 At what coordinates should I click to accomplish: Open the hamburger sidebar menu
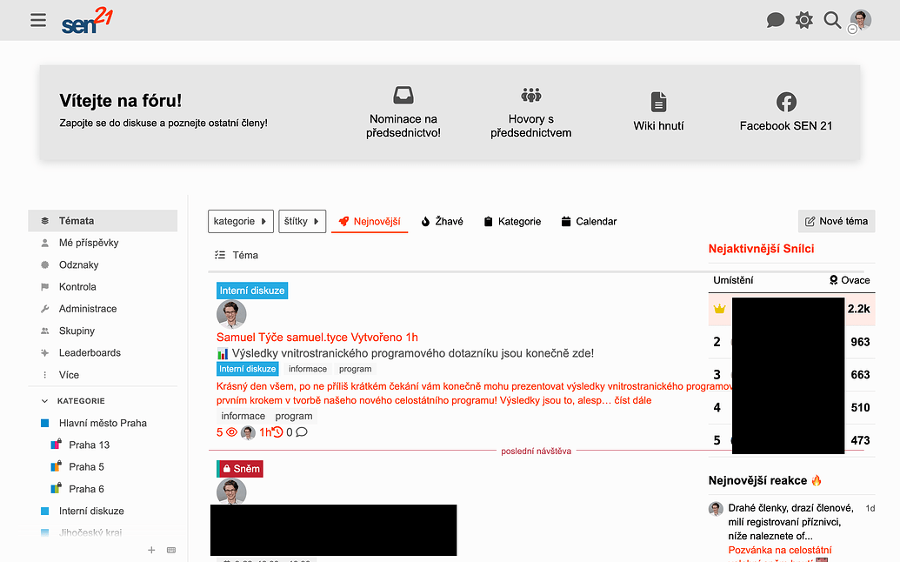coord(38,20)
